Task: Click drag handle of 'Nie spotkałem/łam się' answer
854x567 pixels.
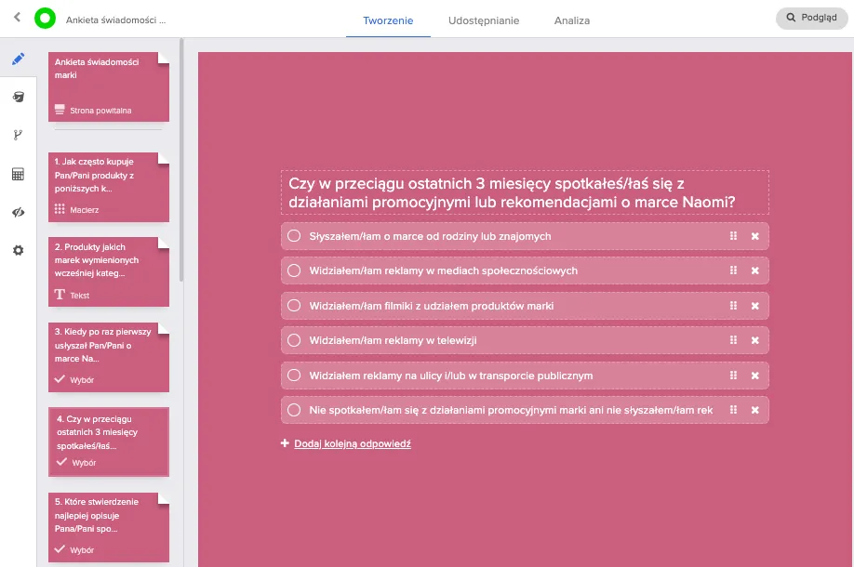Action: coord(733,409)
